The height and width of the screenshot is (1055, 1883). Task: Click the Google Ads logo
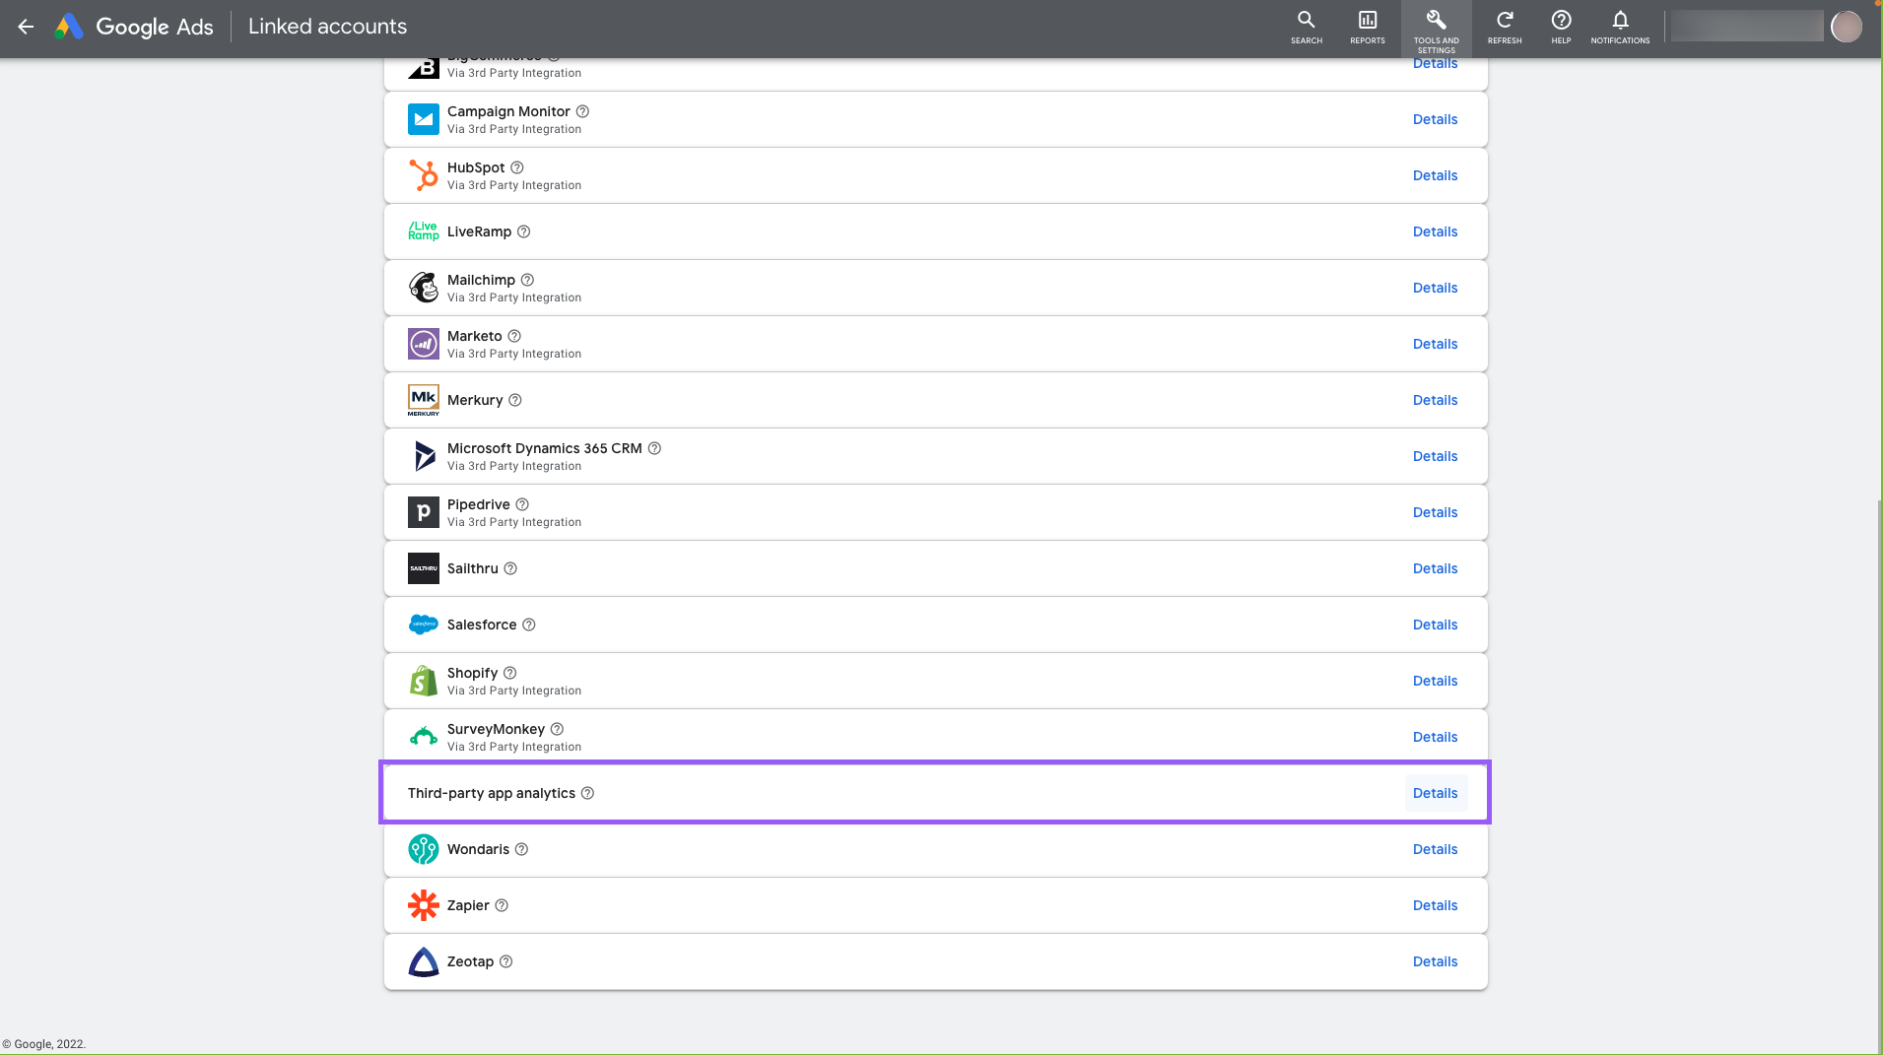click(x=134, y=27)
